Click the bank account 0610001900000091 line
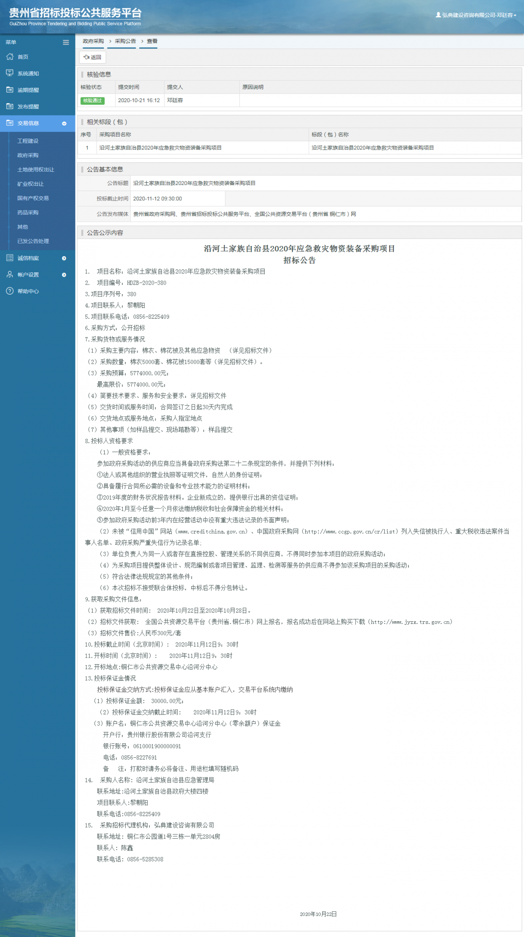 pyautogui.click(x=142, y=746)
